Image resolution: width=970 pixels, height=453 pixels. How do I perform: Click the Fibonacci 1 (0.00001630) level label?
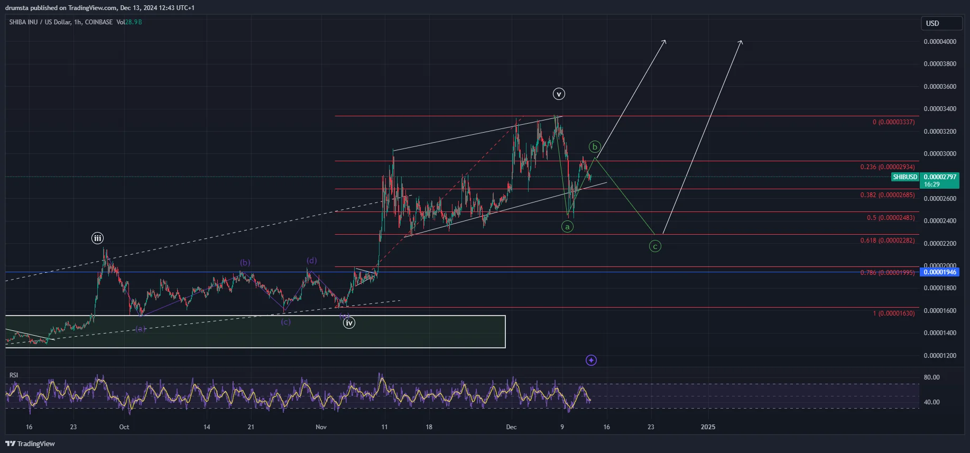893,313
